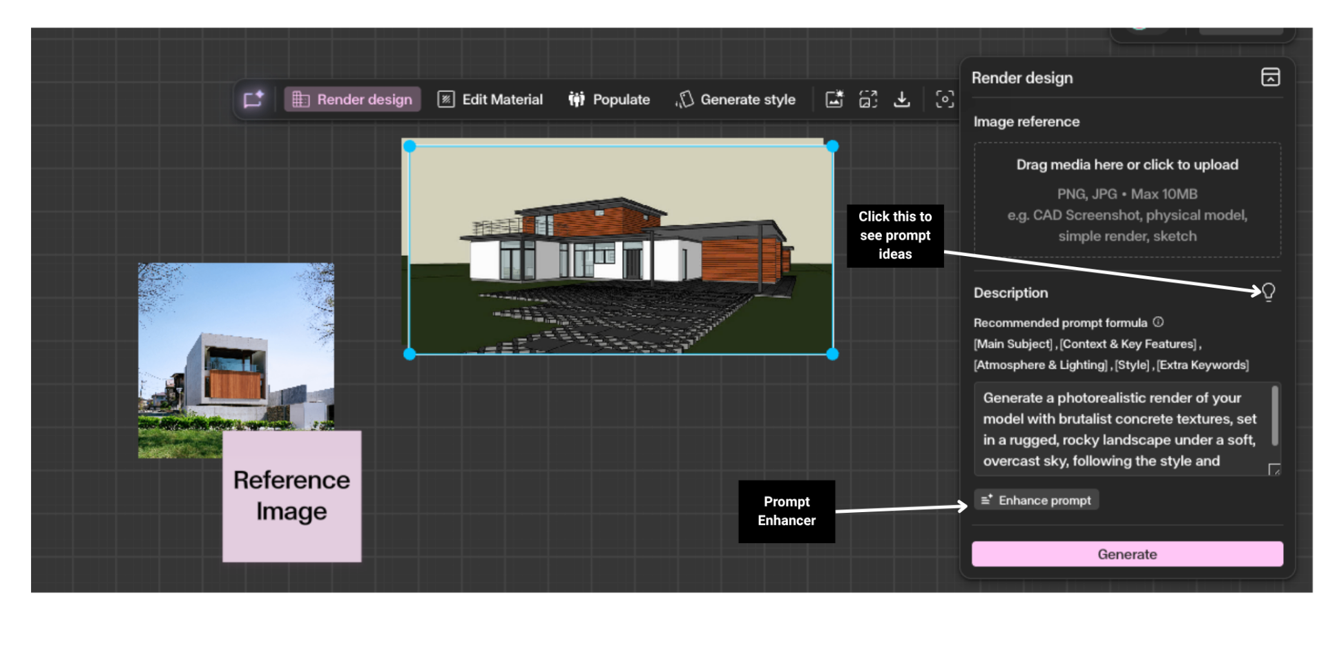Open the Edit Material tool

490,99
